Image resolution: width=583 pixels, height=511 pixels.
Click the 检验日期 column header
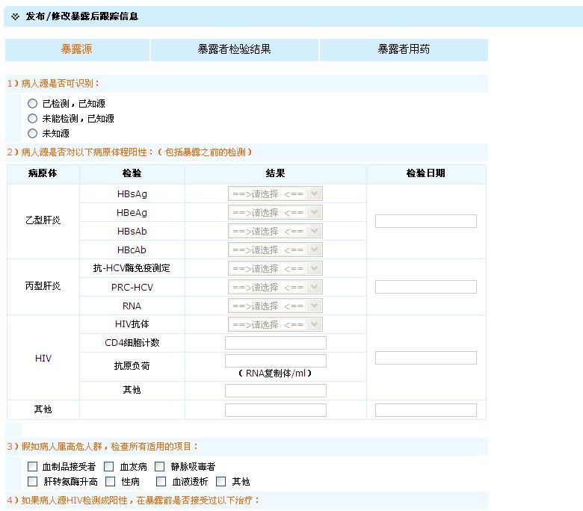426,173
